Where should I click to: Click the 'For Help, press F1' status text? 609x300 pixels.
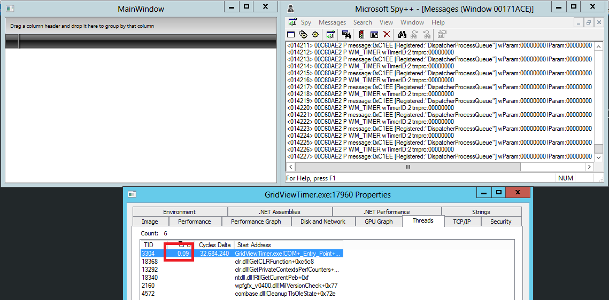coord(311,178)
